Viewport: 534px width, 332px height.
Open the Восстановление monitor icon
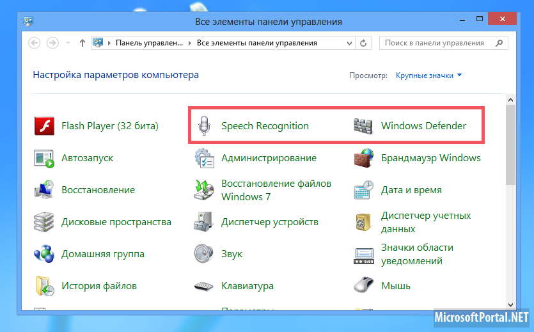point(44,189)
